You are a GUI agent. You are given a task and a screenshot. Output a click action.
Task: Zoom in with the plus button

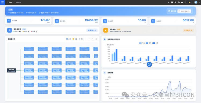coord(93,39)
